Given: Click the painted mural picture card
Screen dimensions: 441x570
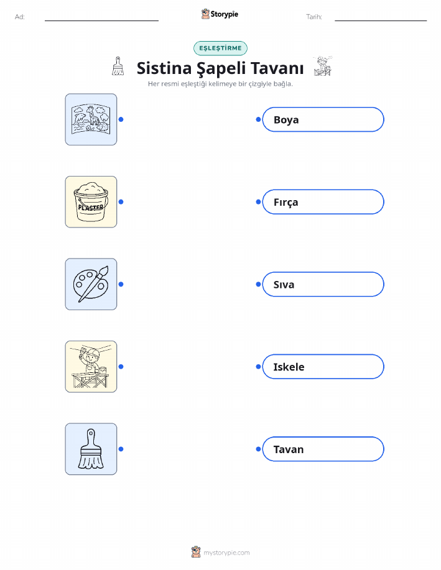Looking at the screenshot, I should 91,119.
